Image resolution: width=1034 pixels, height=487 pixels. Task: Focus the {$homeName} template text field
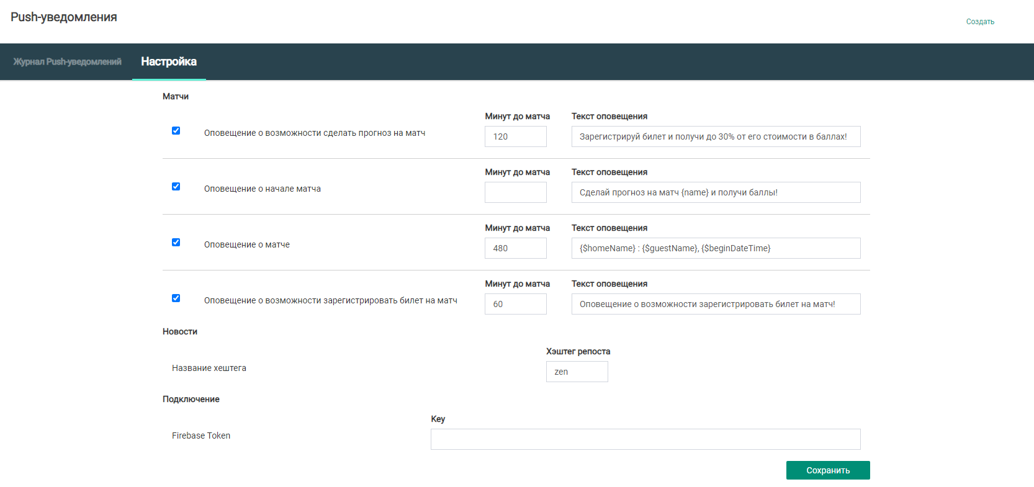click(x=715, y=248)
